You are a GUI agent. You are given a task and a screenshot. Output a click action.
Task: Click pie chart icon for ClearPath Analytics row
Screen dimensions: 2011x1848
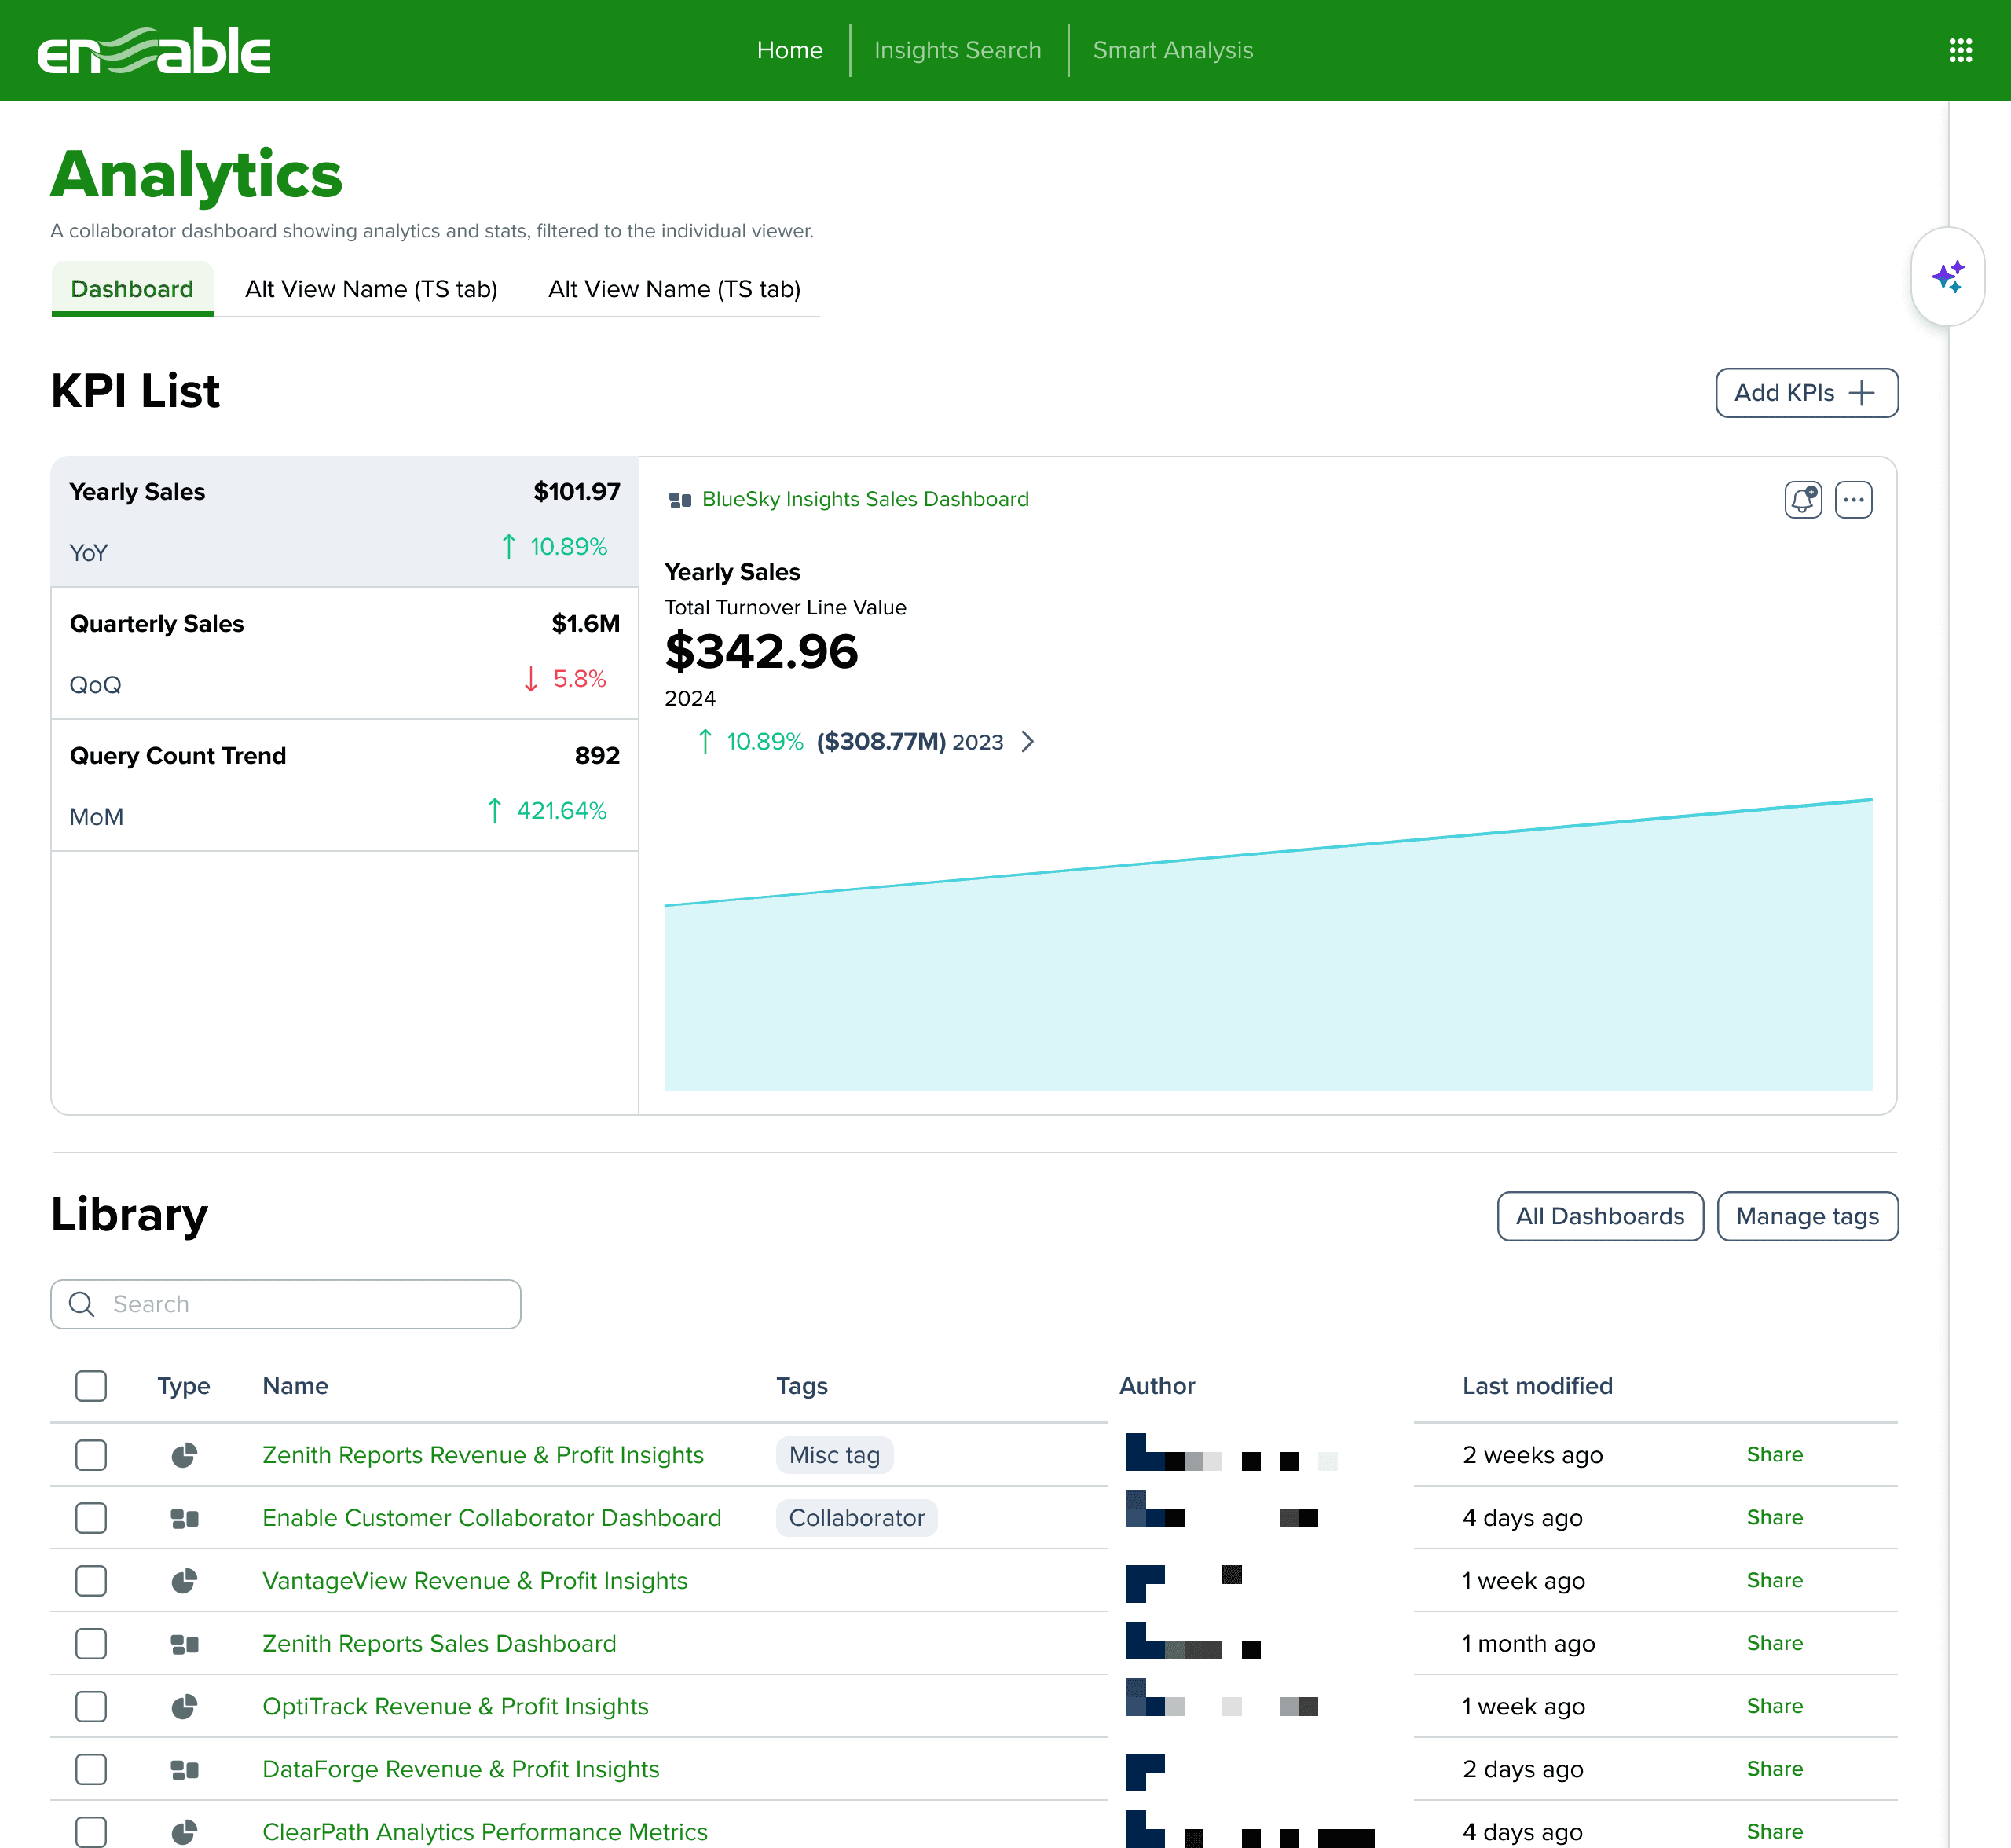coord(184,1832)
